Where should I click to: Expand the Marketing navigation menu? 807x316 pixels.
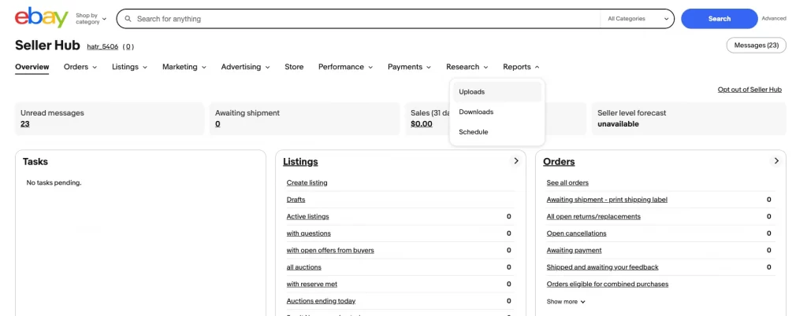coord(184,67)
